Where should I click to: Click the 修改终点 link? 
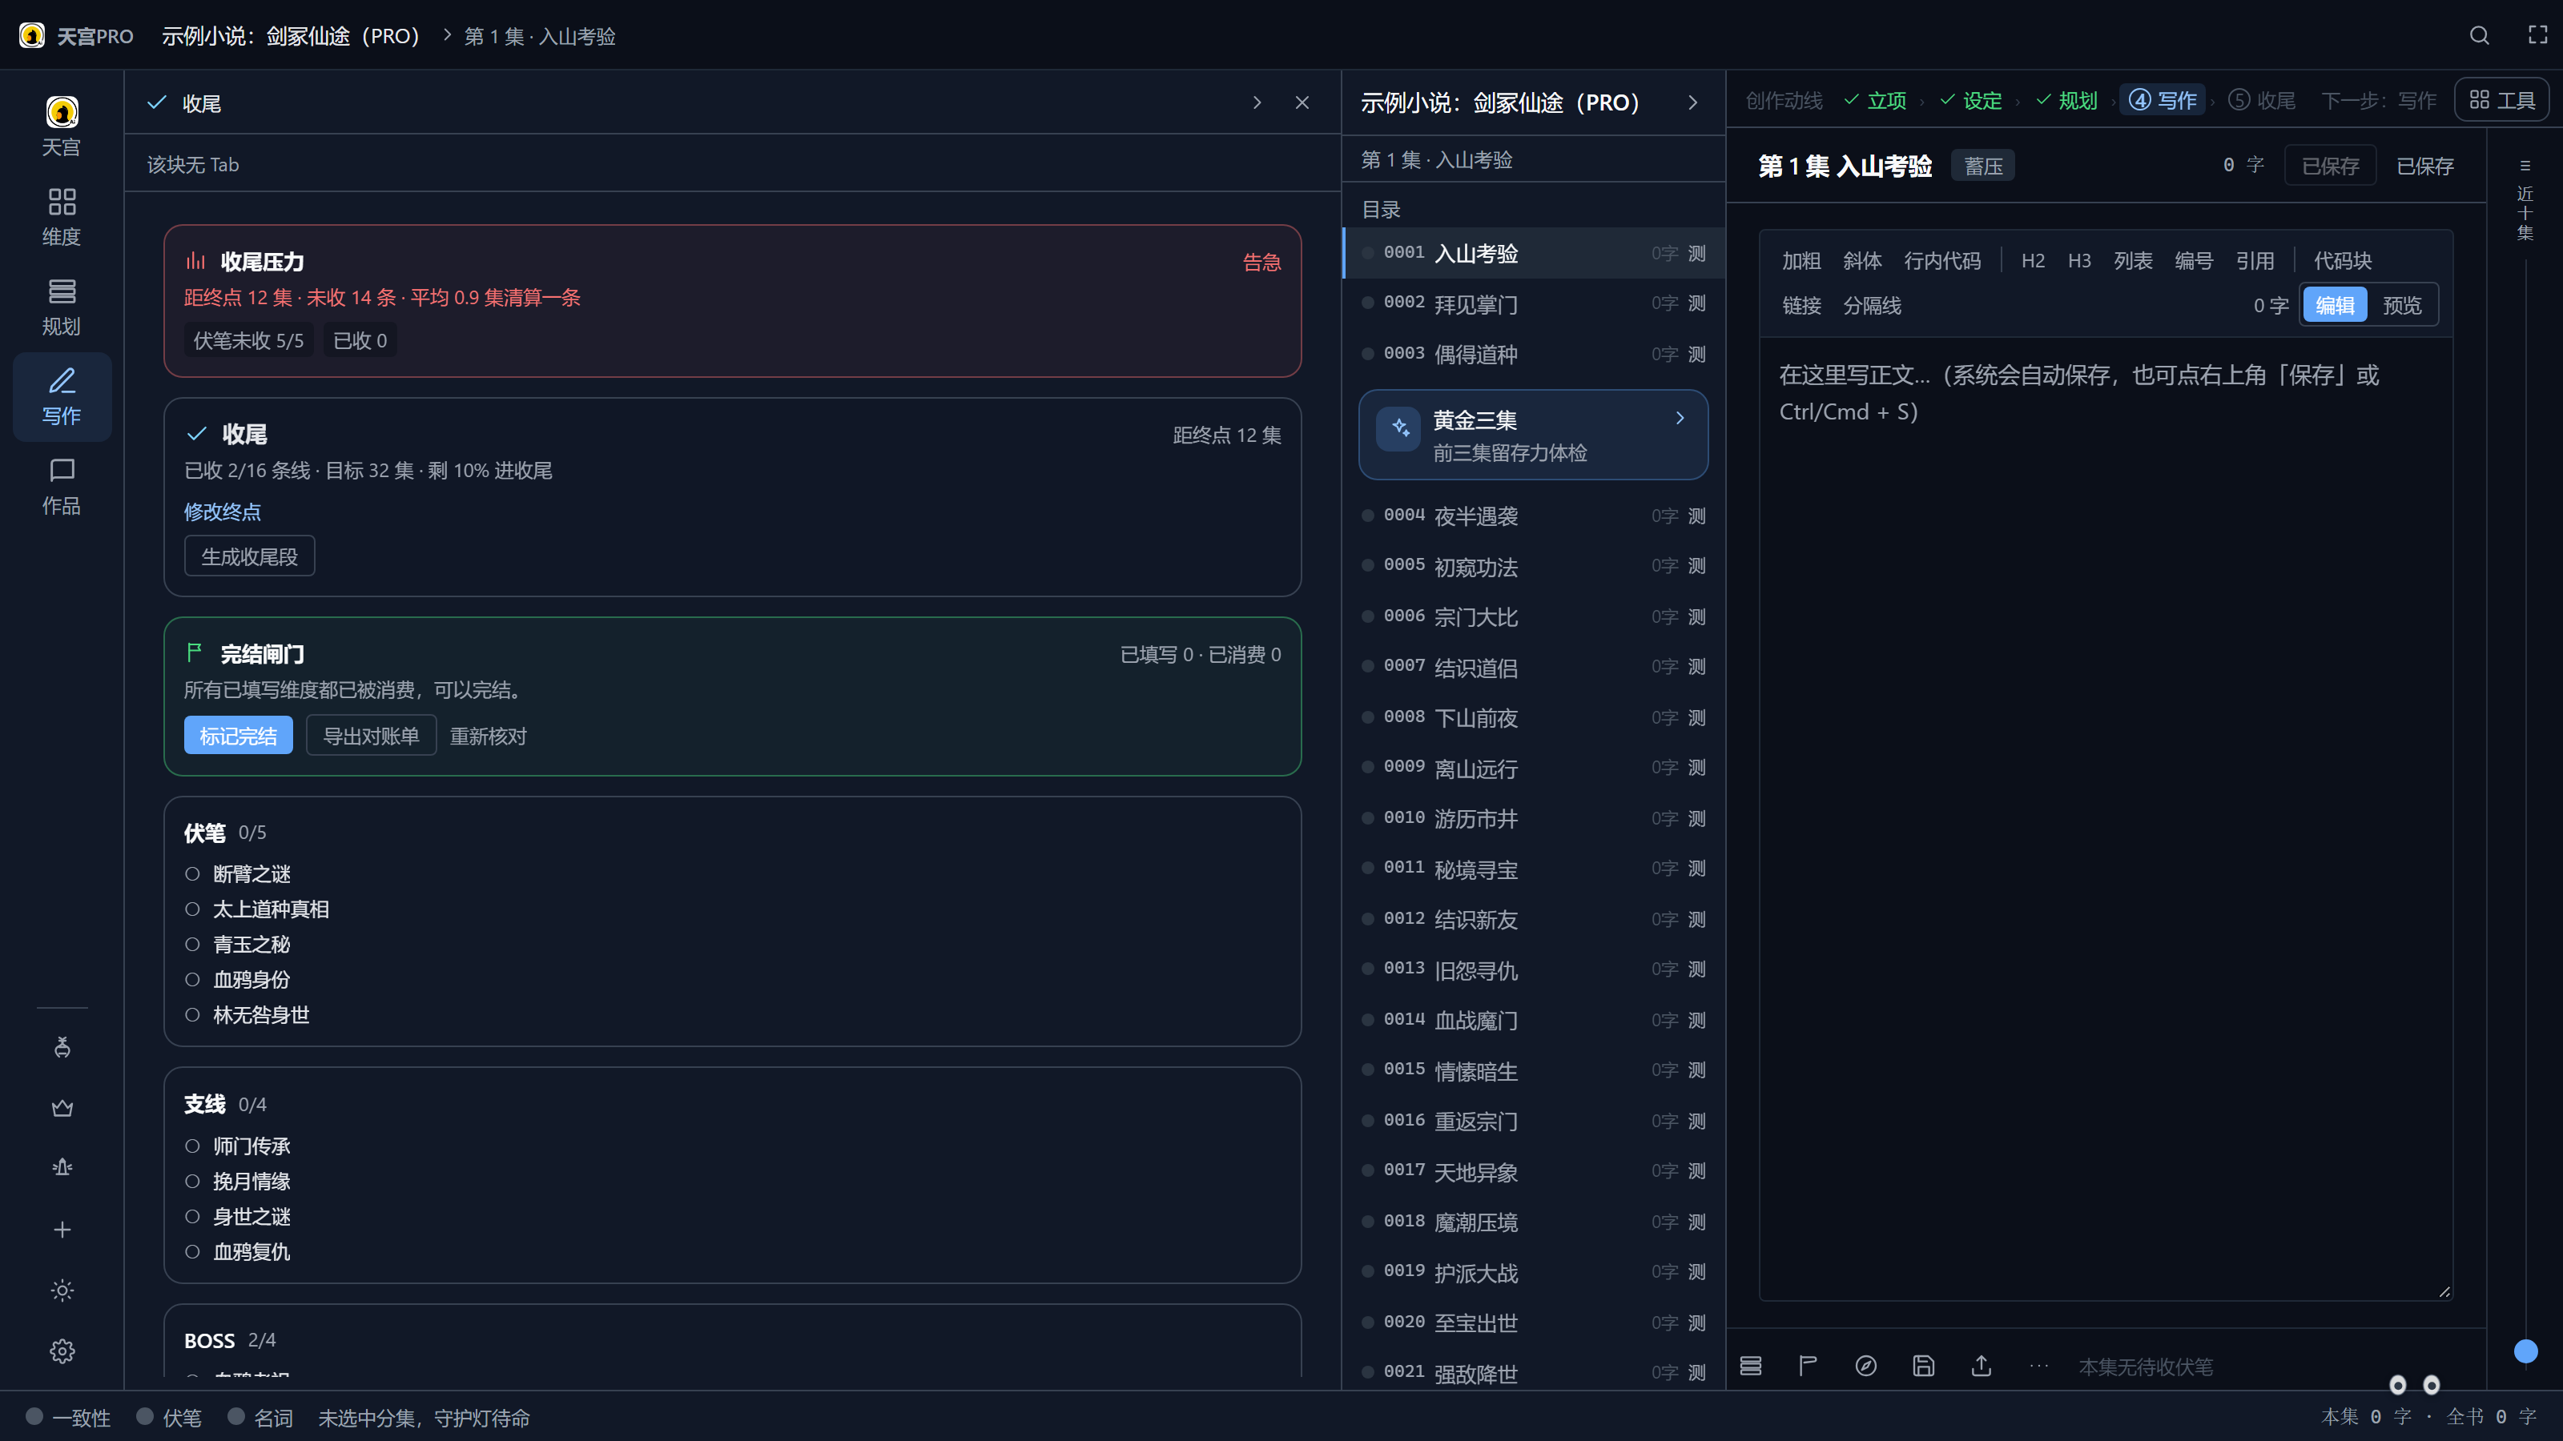click(222, 512)
